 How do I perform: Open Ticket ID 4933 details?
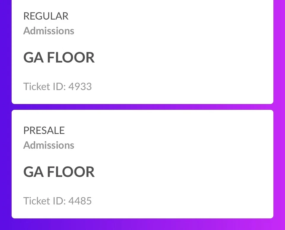58,86
